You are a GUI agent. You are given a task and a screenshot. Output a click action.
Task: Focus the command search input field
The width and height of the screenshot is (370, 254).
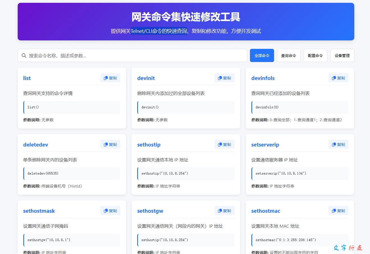click(x=135, y=56)
